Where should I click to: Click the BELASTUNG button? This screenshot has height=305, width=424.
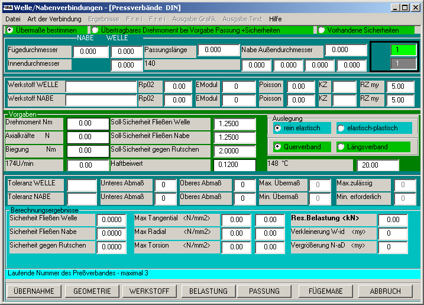click(x=208, y=291)
